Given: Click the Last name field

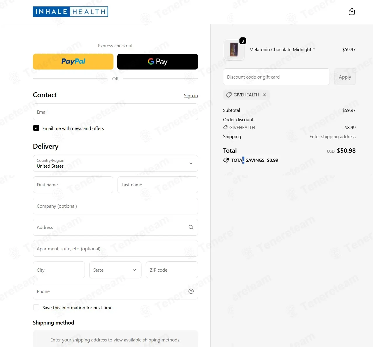Looking at the screenshot, I should tap(158, 185).
